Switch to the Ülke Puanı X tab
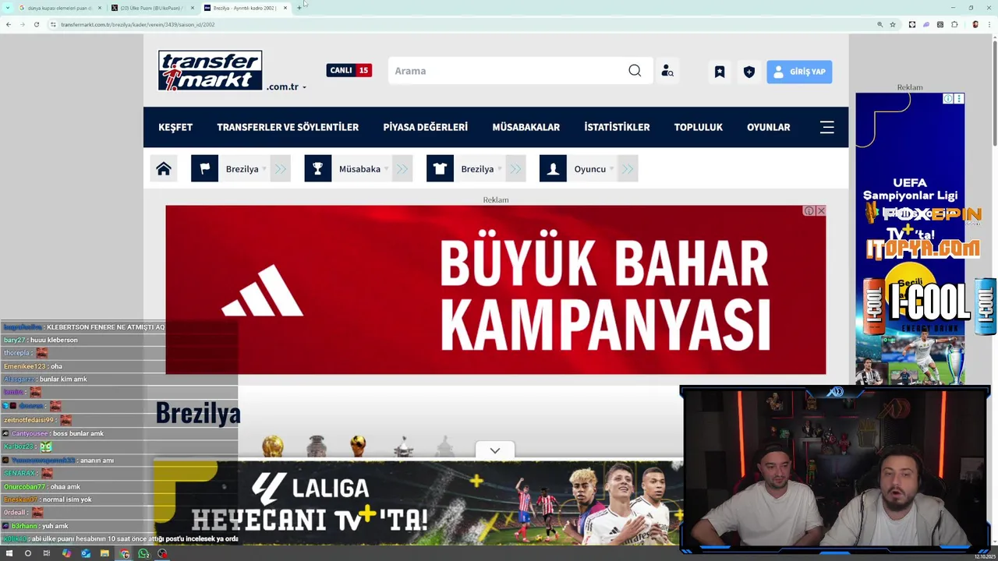The width and height of the screenshot is (998, 561). (x=151, y=8)
